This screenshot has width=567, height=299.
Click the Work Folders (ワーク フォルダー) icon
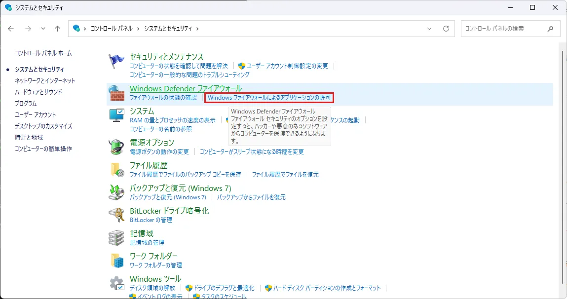(117, 261)
